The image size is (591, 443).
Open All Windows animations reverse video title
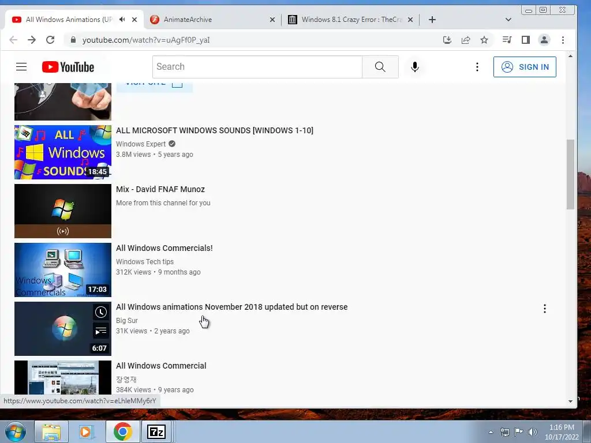[x=232, y=307]
